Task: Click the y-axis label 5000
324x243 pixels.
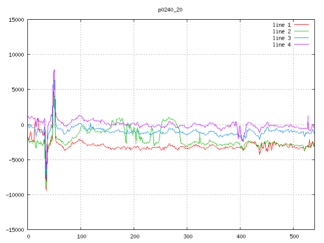Action: 18,90
